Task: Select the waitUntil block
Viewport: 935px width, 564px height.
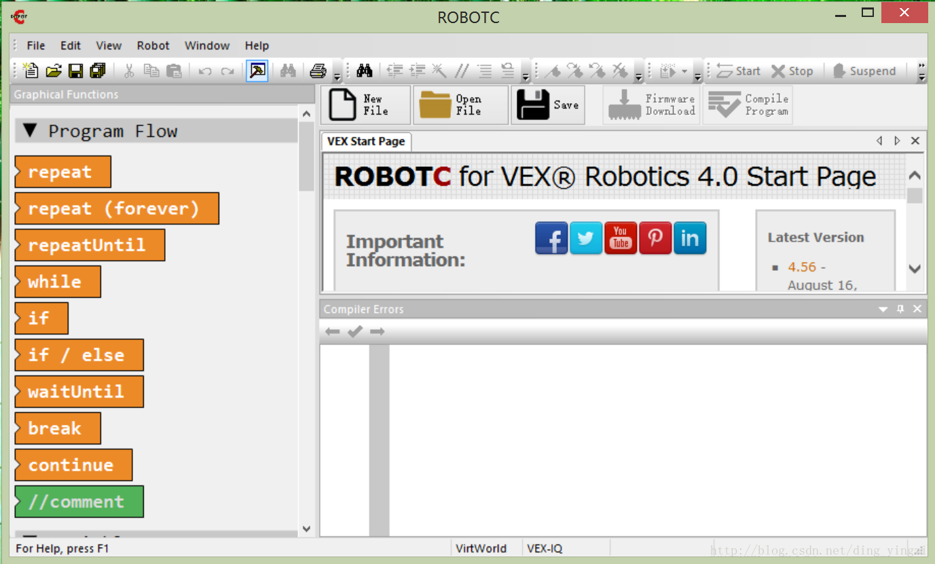Action: tap(79, 392)
